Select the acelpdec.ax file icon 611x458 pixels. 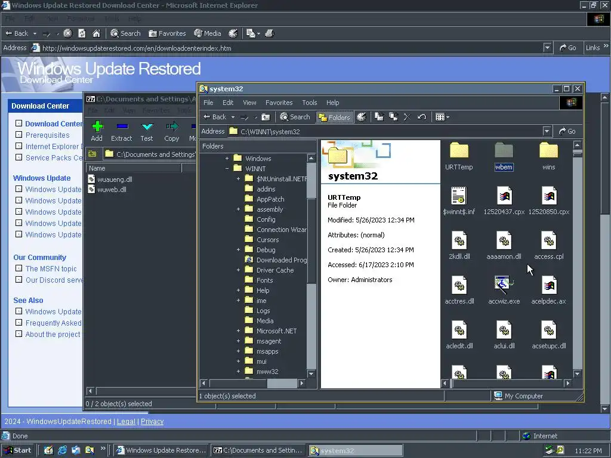(549, 285)
